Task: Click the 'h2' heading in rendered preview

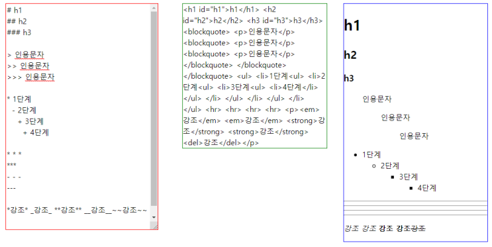Action: pos(350,55)
